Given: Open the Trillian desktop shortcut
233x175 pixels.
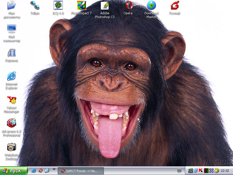Looking at the screenshot, I should click(x=35, y=6).
